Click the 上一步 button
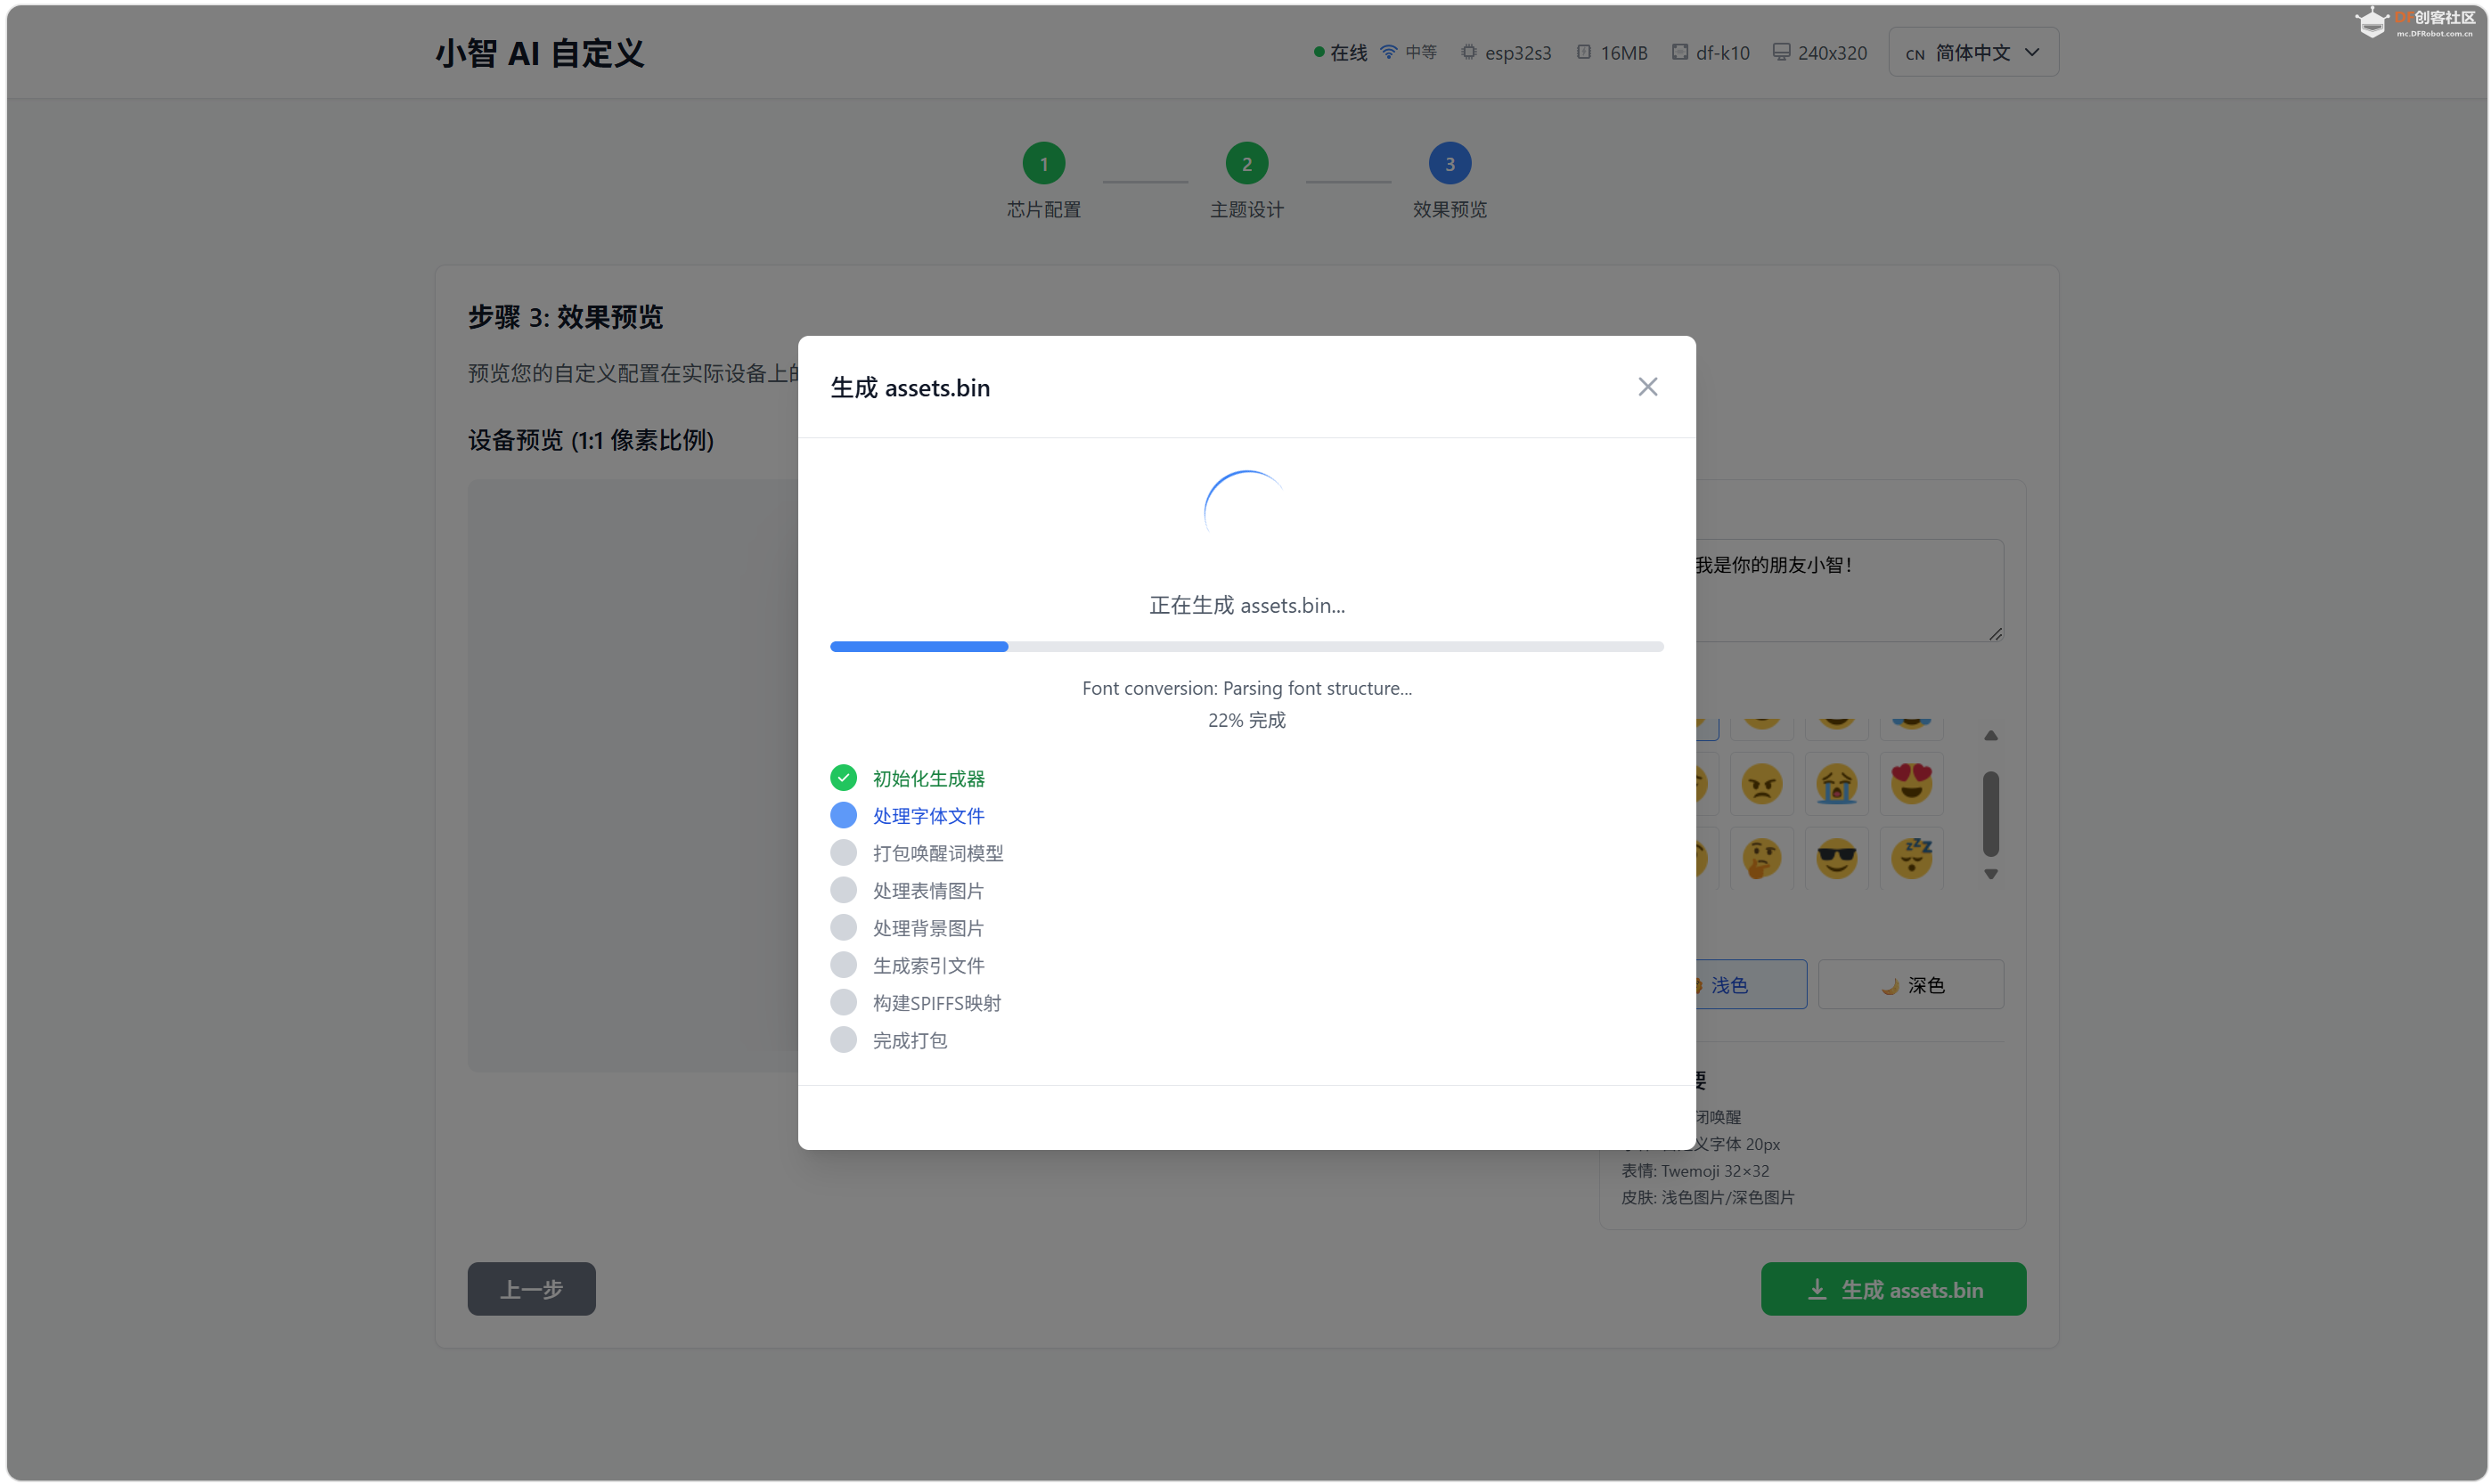The width and height of the screenshot is (2491, 1484). [x=531, y=1289]
